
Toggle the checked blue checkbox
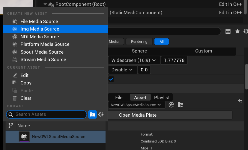point(111,79)
